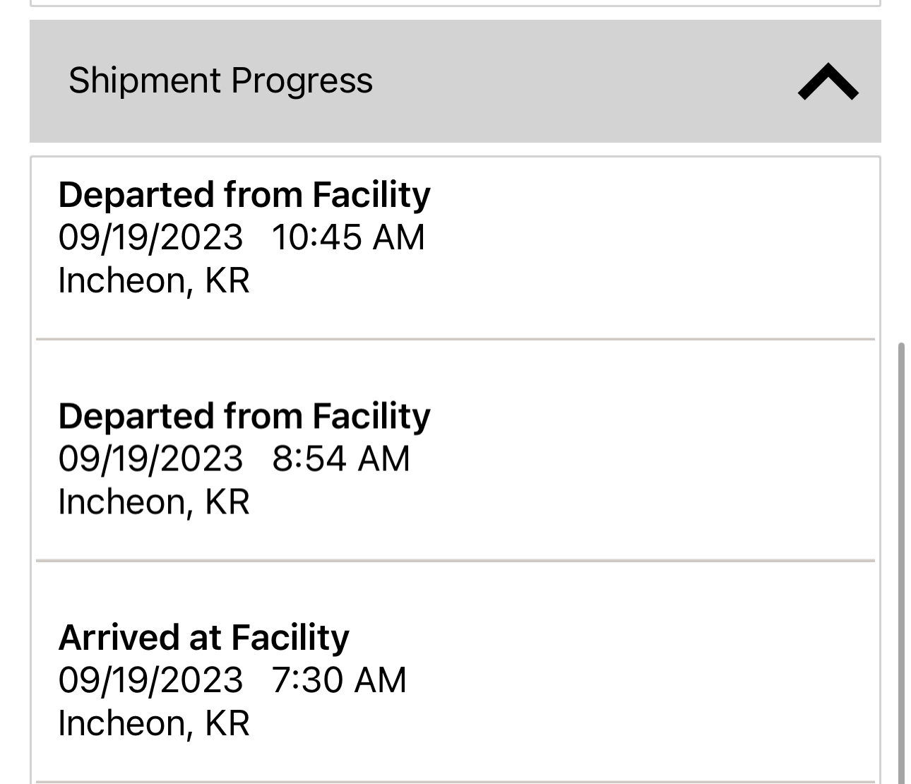Click the divider line below the 10:45 AM entry
This screenshot has width=911, height=784.
(x=455, y=340)
